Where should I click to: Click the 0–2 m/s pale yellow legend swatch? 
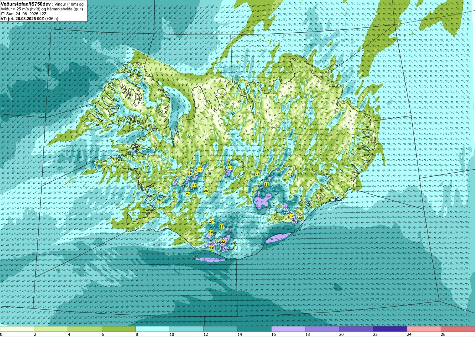(x=17, y=329)
